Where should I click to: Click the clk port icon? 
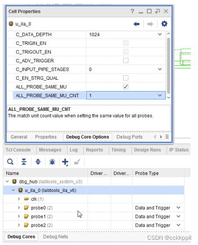point(26,199)
